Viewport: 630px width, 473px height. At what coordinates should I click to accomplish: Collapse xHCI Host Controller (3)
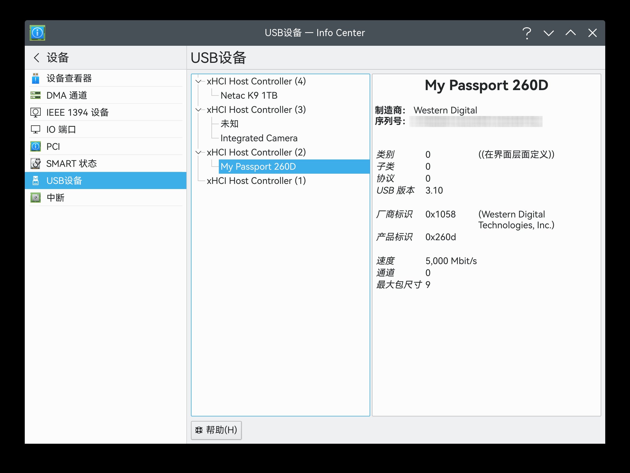[x=198, y=110]
